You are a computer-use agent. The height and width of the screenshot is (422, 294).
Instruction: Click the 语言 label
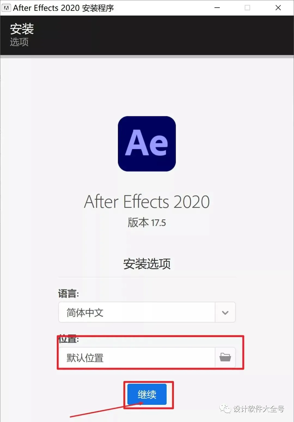(x=69, y=293)
